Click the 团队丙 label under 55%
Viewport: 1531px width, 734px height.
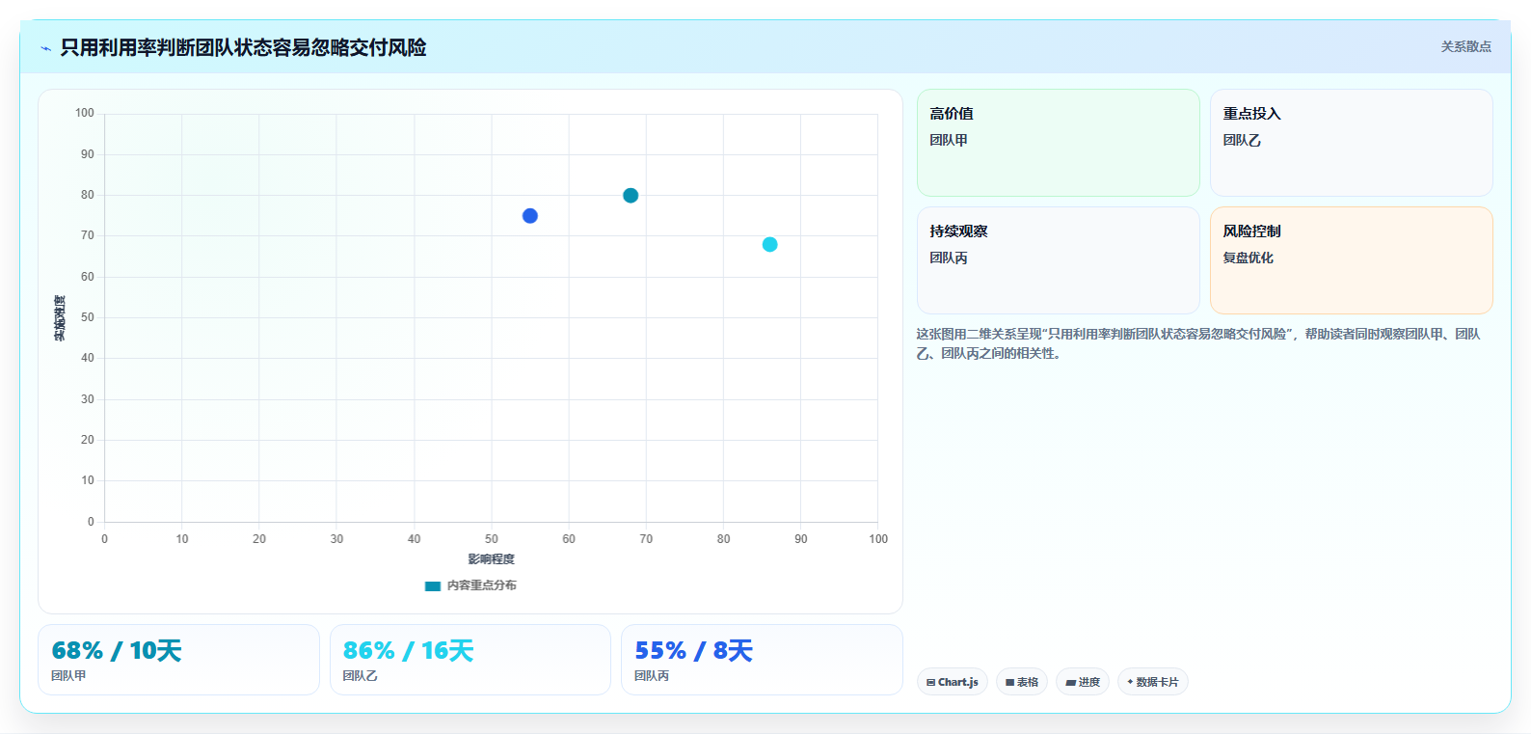(652, 676)
